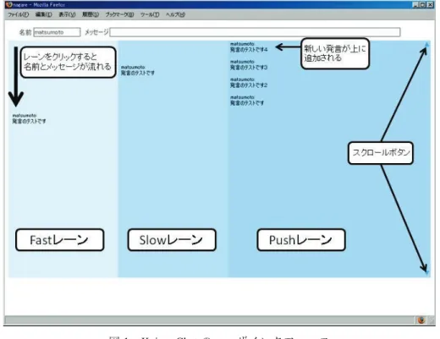Screen dimensions: 440x339
Task: Focus the 名前 input containing matsumoto
Action: tap(57, 32)
